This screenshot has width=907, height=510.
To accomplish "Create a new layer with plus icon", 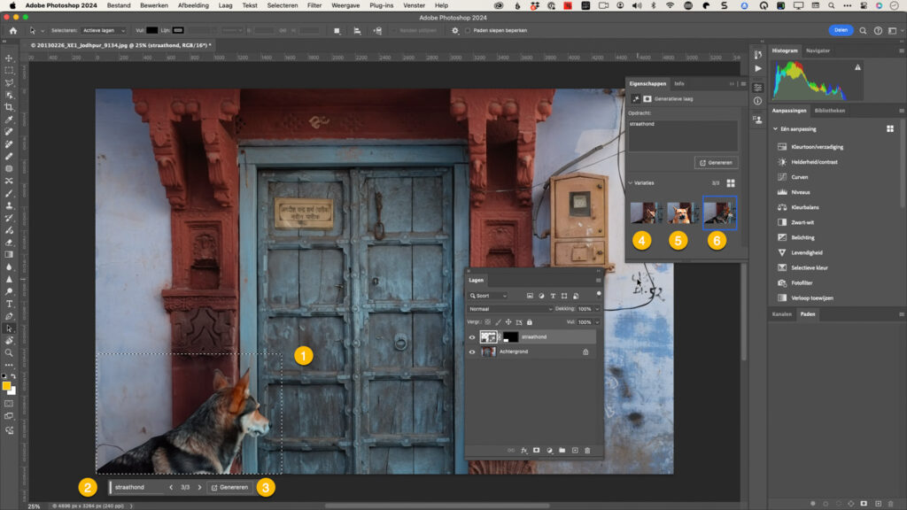I will tap(575, 451).
